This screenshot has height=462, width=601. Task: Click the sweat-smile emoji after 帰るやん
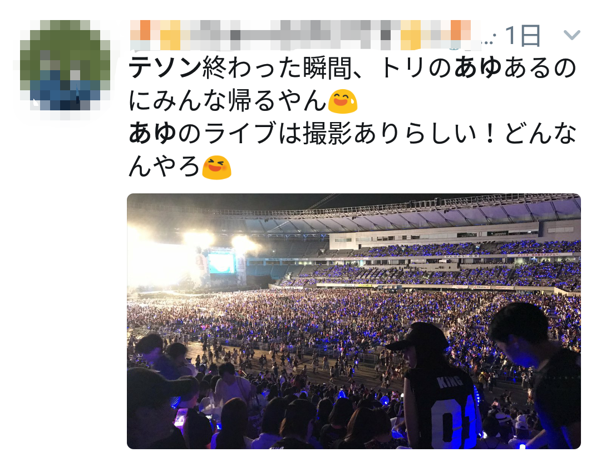coord(343,101)
